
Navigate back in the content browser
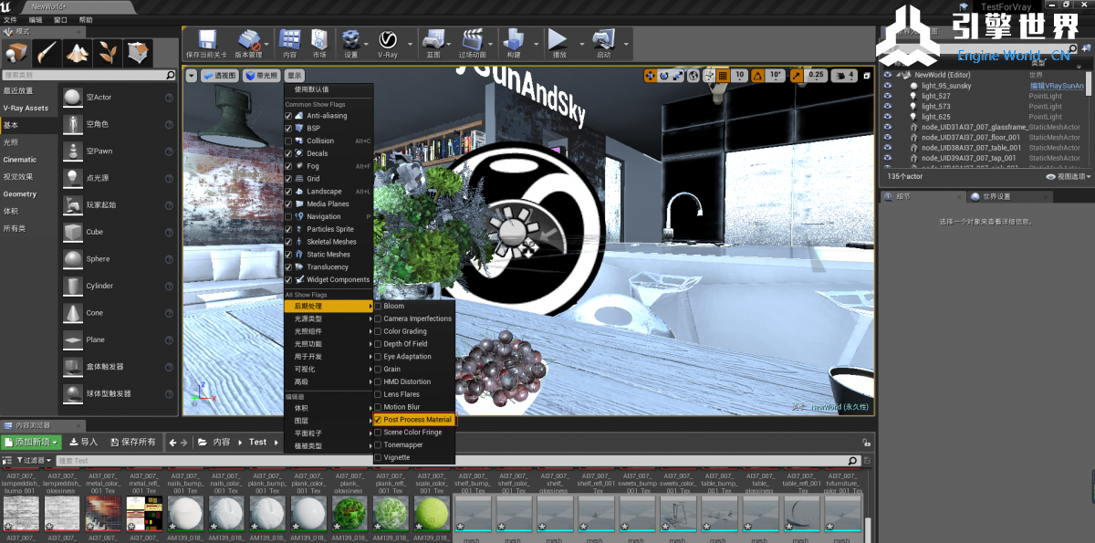pos(172,442)
